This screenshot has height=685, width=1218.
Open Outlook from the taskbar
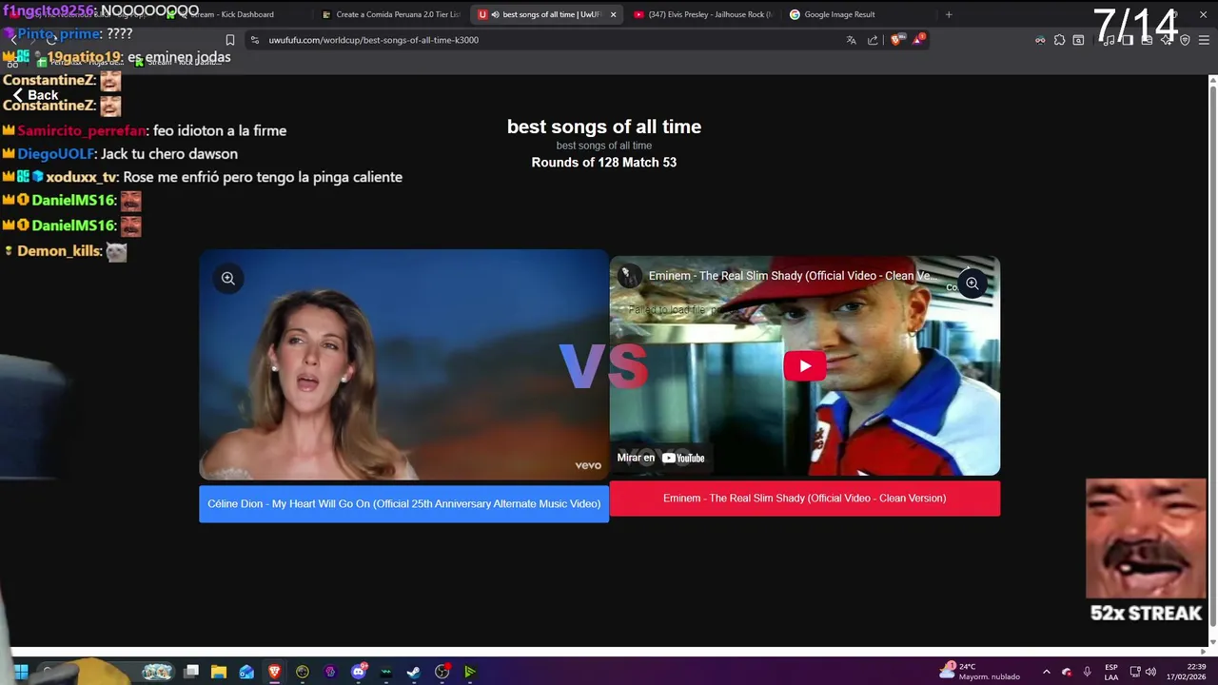246,672
